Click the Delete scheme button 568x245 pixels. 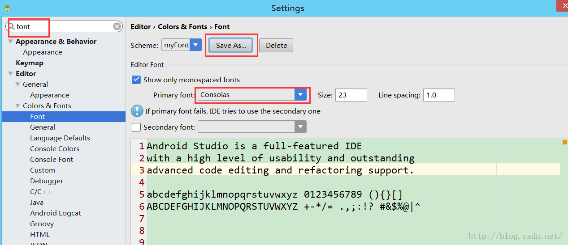276,45
